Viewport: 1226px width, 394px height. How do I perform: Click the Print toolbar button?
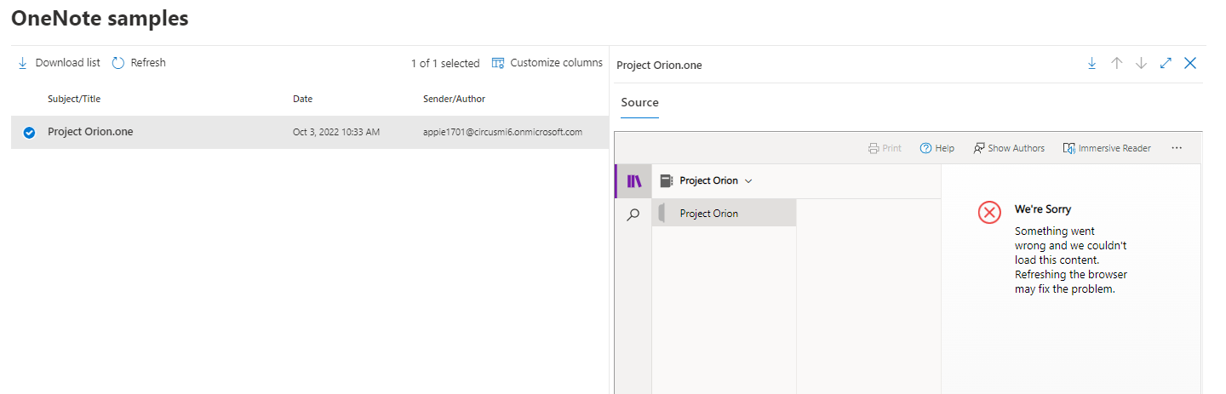point(885,148)
